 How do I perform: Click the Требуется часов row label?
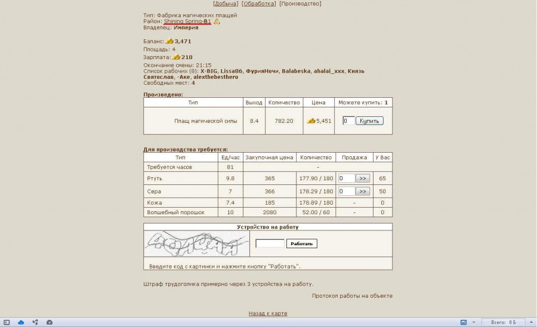tap(169, 166)
